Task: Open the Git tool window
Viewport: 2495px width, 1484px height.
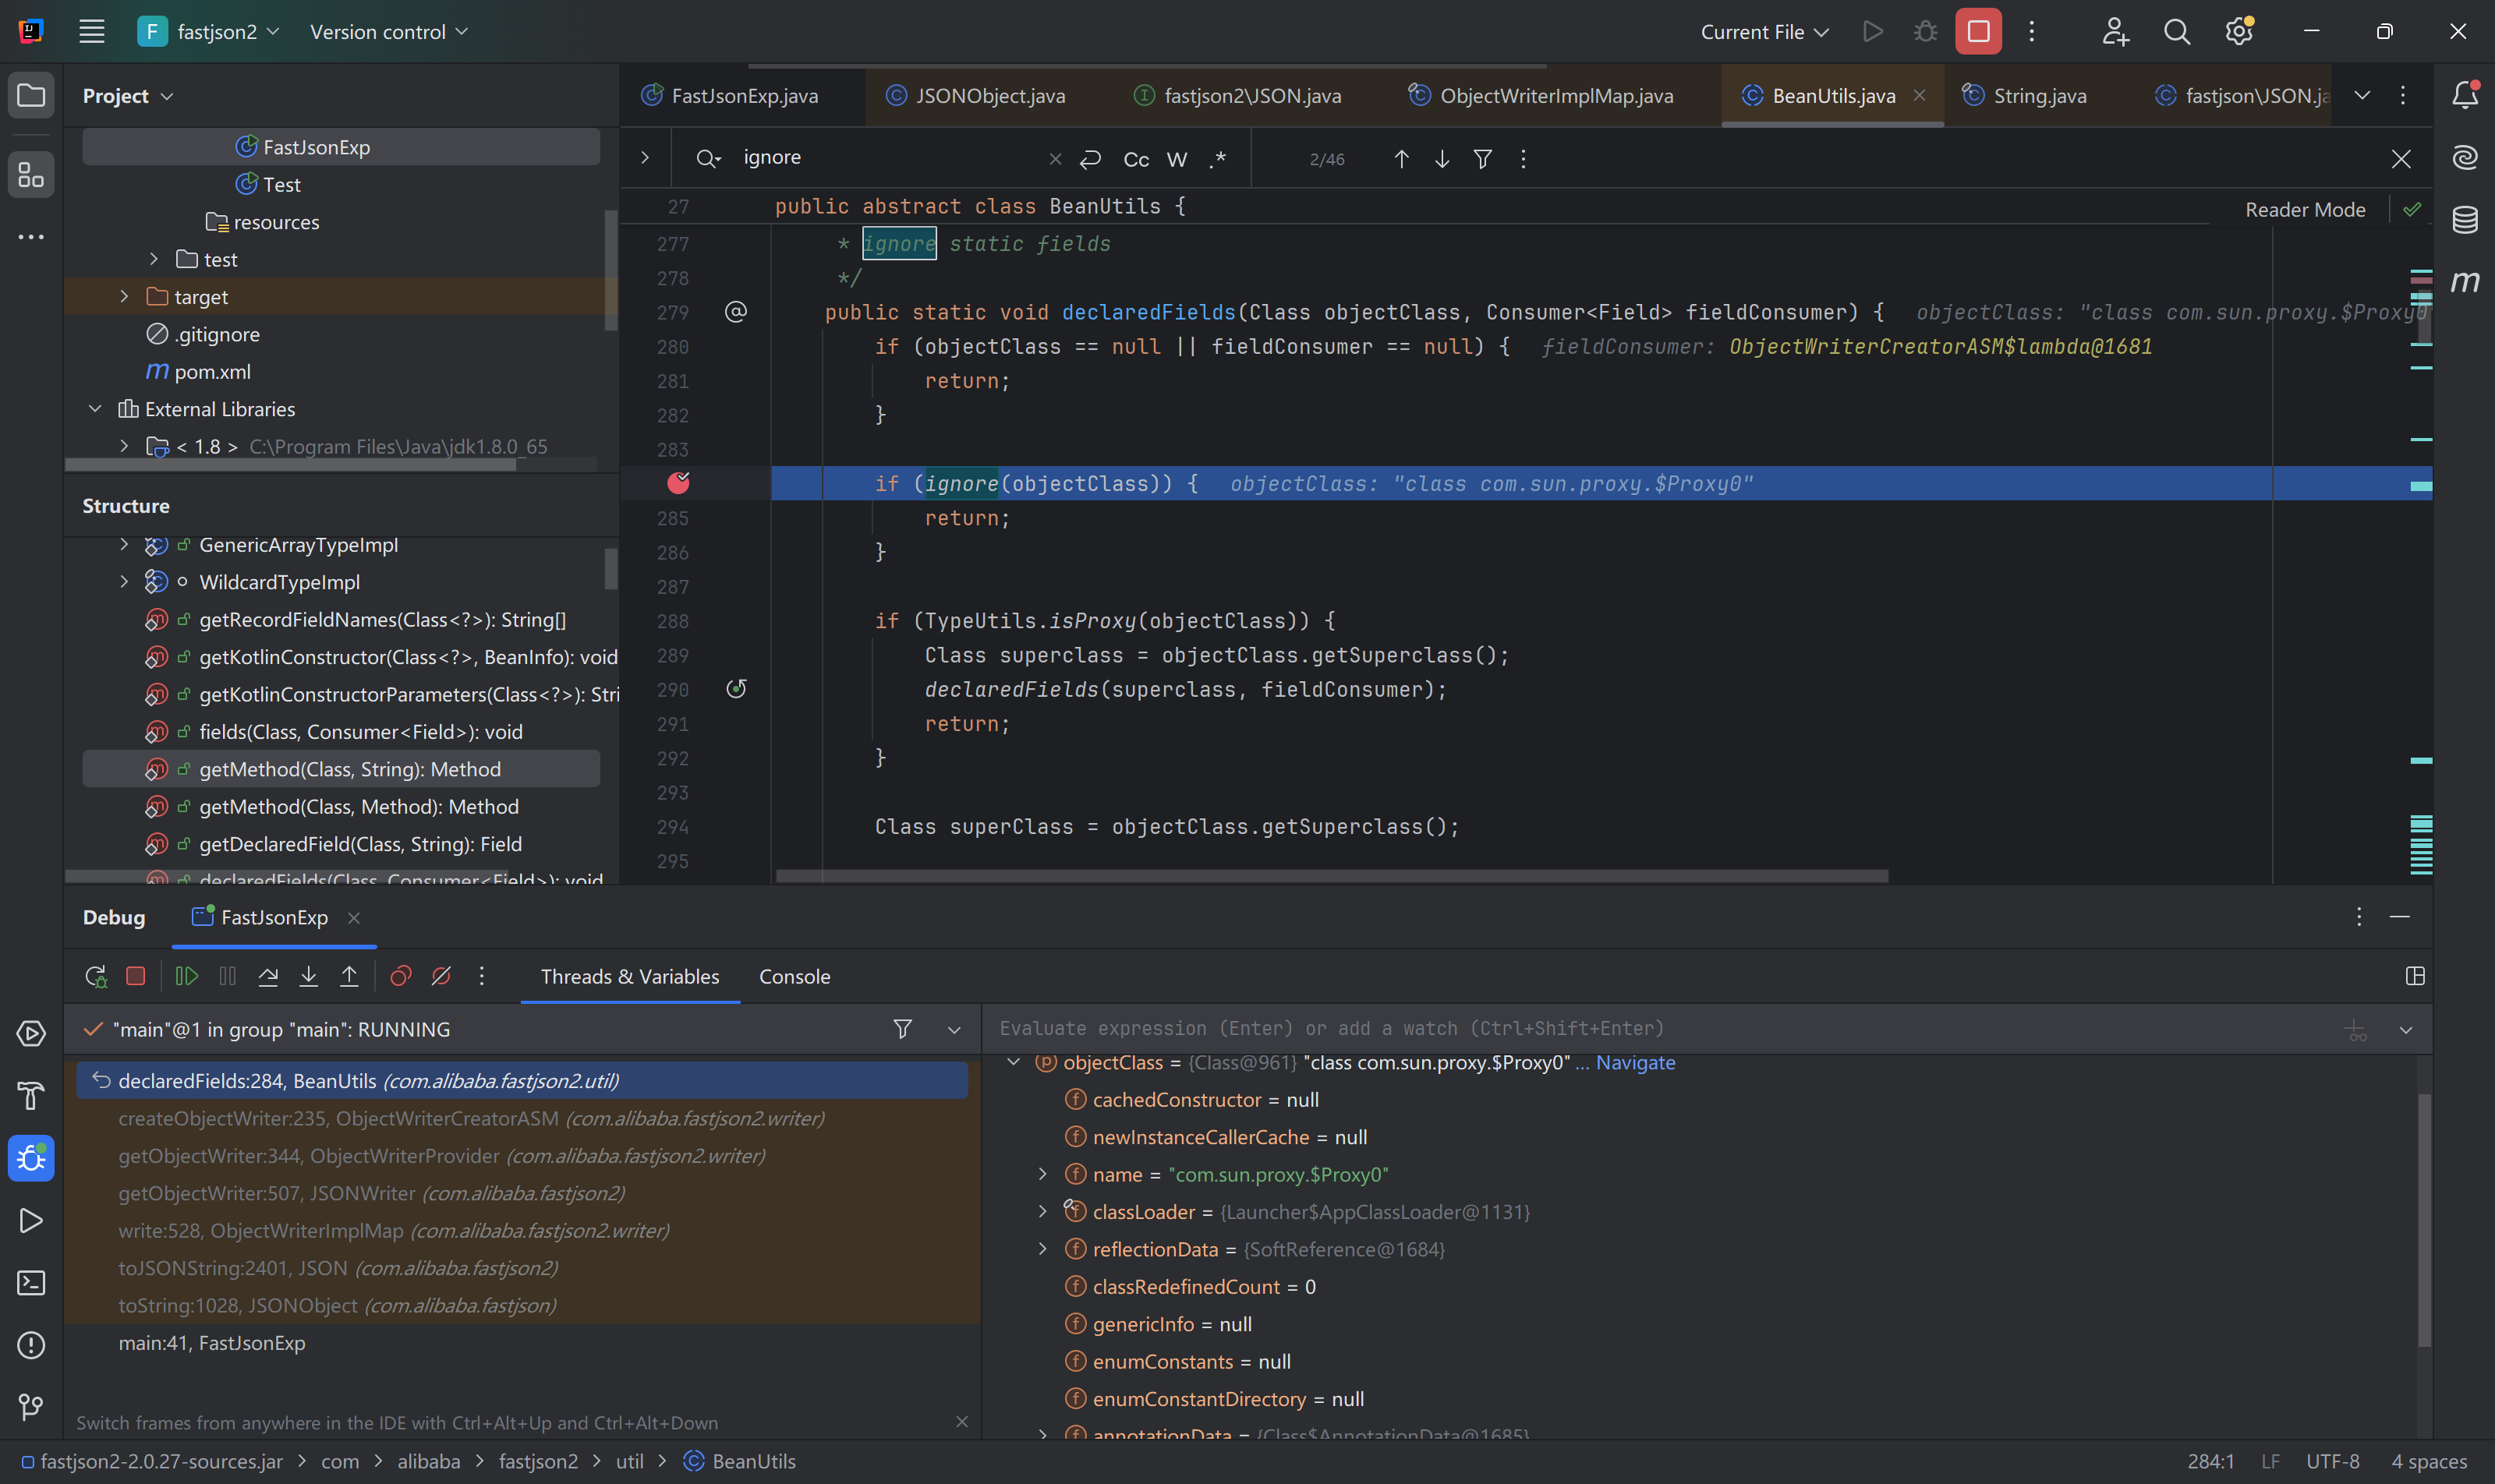Action: pyautogui.click(x=31, y=1408)
